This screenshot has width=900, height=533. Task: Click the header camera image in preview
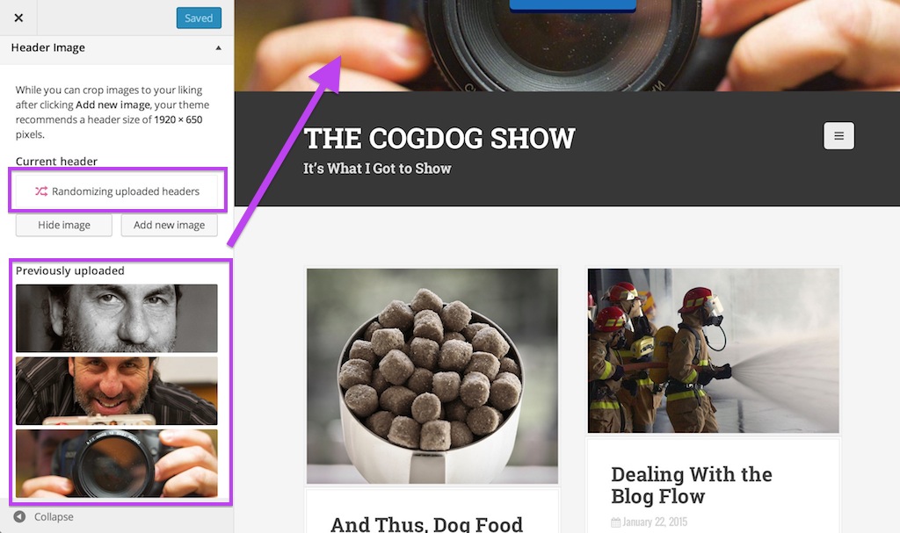[x=567, y=46]
